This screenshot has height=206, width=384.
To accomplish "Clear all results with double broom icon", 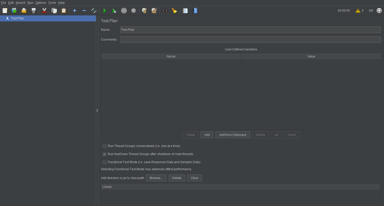I will (x=154, y=11).
